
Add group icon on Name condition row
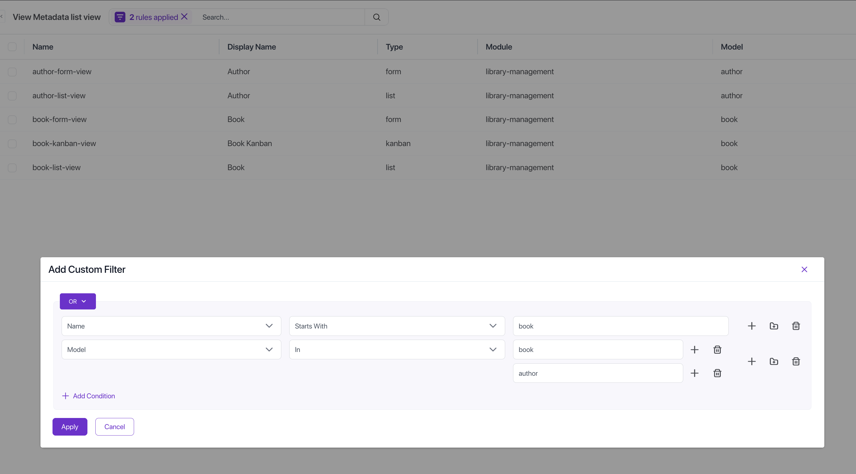point(774,326)
